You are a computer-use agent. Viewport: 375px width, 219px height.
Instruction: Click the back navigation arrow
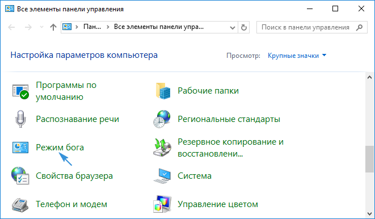coord(11,27)
